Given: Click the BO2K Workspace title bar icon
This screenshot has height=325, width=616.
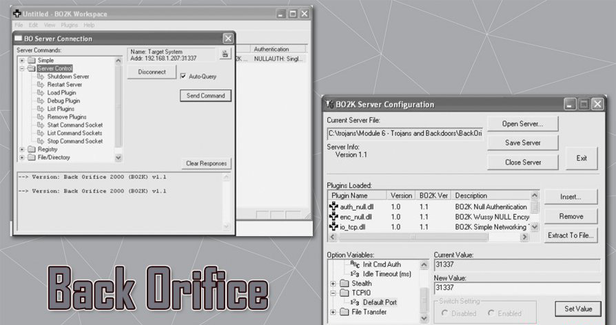Looking at the screenshot, I should pos(17,14).
